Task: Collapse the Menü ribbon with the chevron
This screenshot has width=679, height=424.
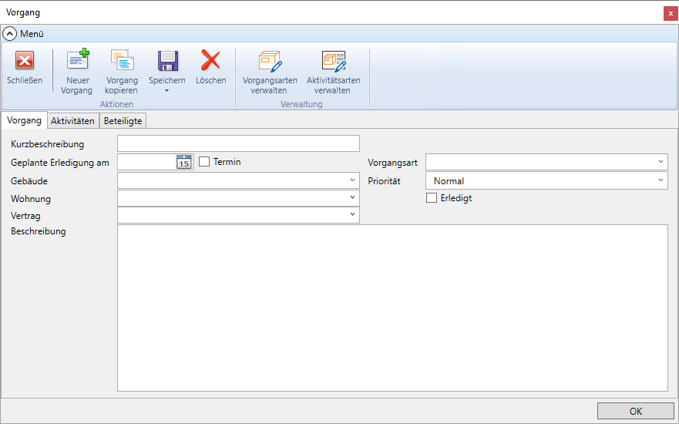Action: (10, 34)
